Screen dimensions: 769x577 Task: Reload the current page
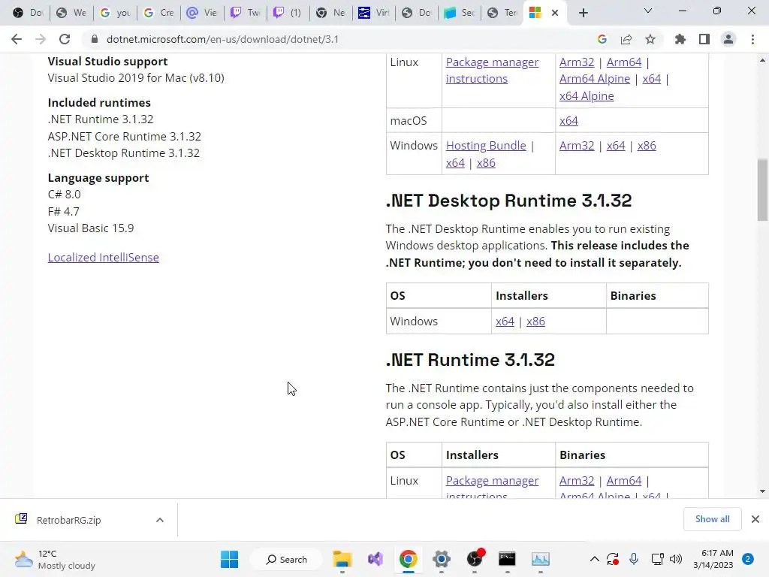[x=65, y=39]
